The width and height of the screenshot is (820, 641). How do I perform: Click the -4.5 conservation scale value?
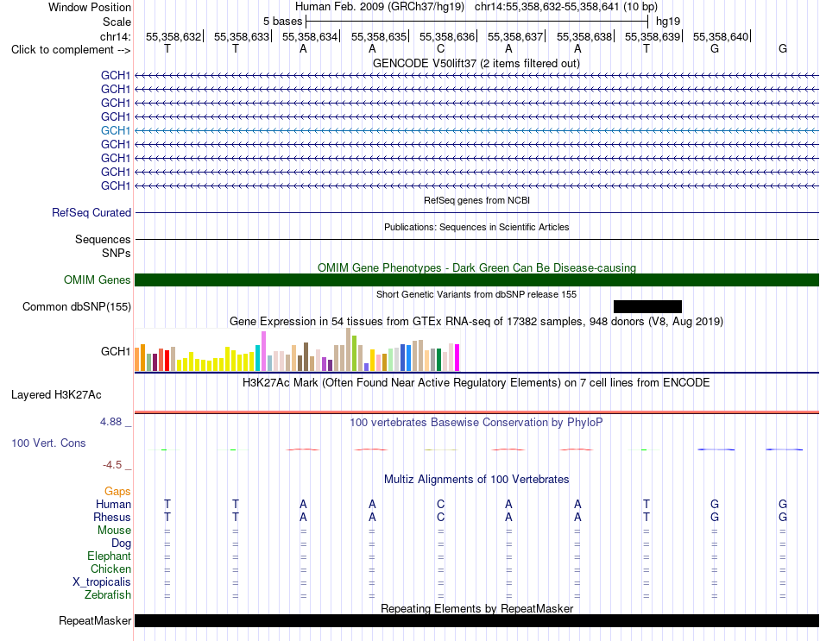pos(112,465)
